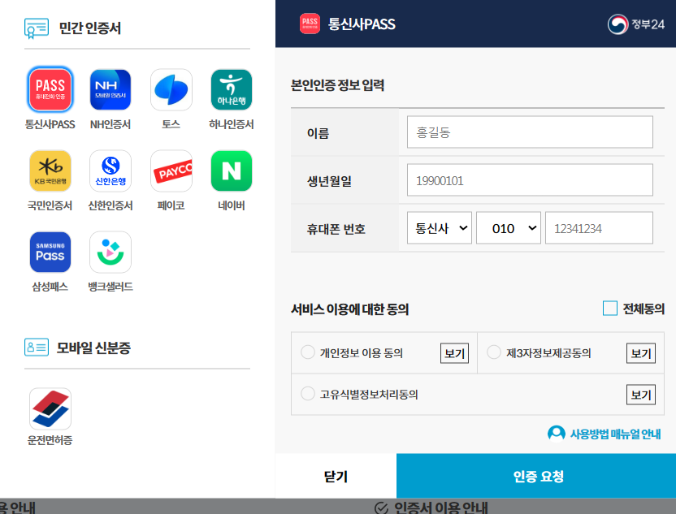Click the 통신사PASS label under icon
The width and height of the screenshot is (676, 514).
coord(50,124)
